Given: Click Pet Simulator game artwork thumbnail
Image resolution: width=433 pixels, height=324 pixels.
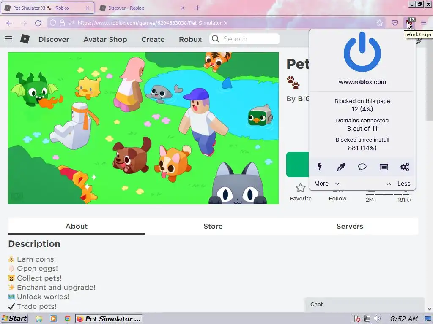Looking at the screenshot, I should 143,128.
